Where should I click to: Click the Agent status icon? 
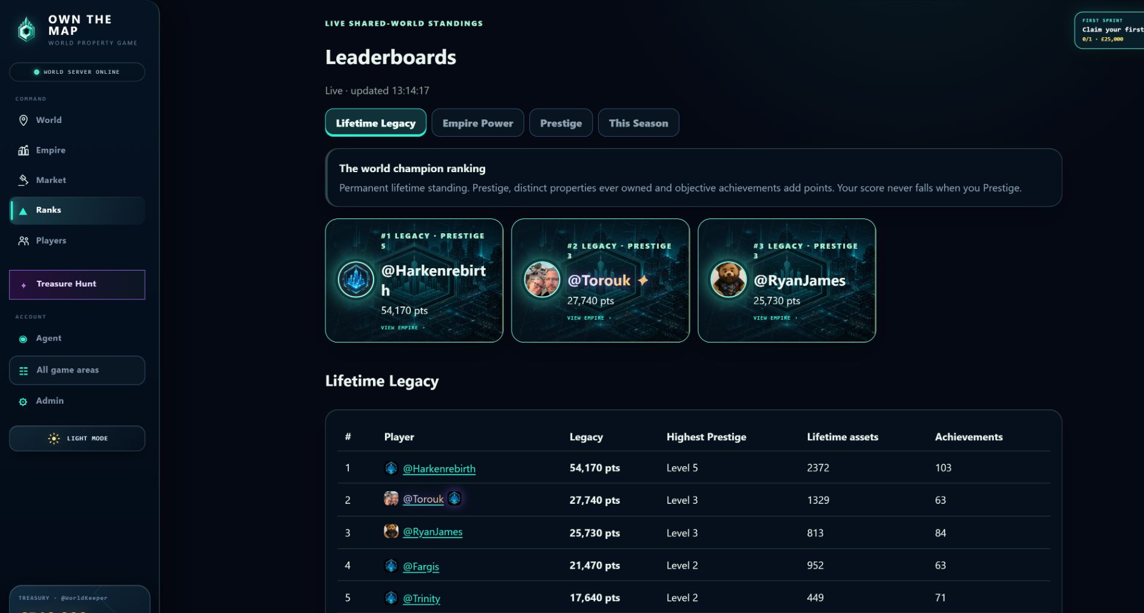[x=23, y=339]
